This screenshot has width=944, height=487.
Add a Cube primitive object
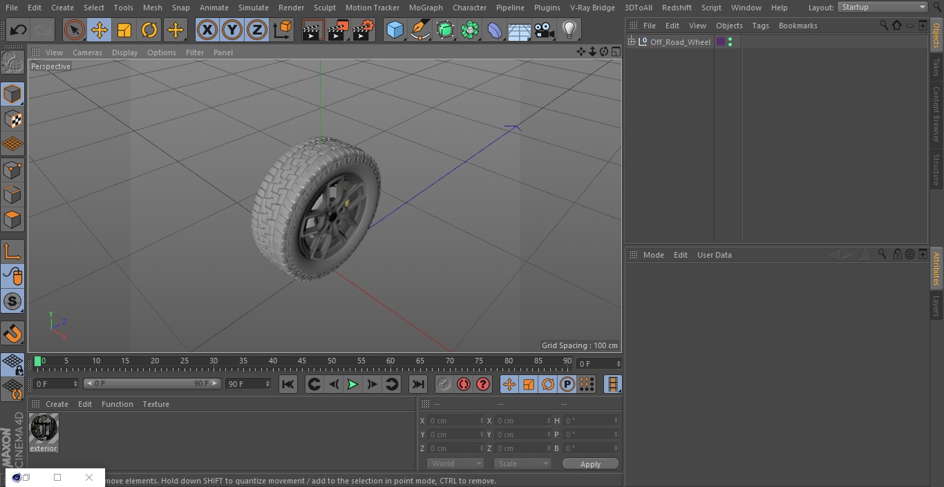(395, 30)
